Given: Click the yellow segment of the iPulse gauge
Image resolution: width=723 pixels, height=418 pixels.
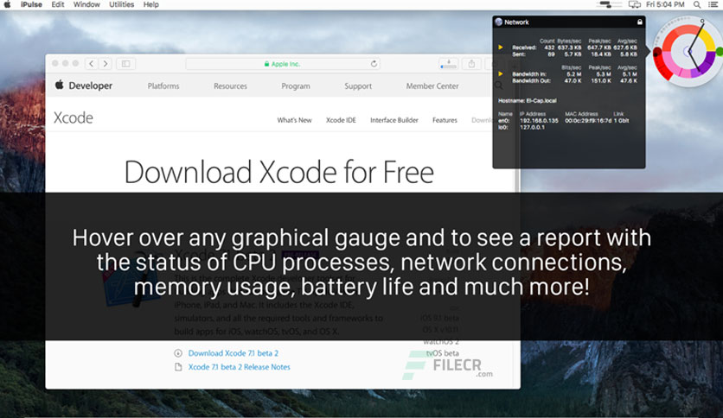Looking at the screenshot, I should pyautogui.click(x=706, y=40).
